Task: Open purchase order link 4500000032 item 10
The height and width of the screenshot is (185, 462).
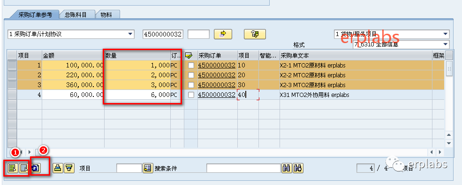Action: point(217,65)
